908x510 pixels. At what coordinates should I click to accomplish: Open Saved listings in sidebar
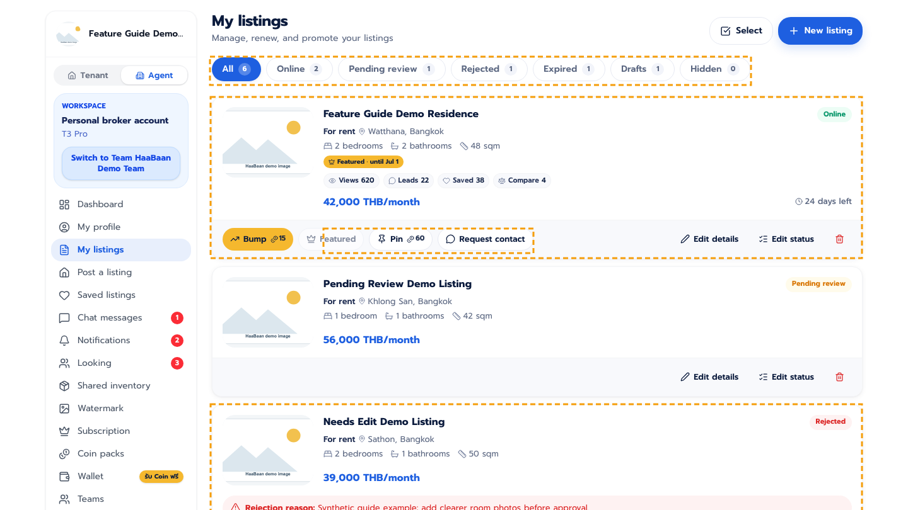121,295
